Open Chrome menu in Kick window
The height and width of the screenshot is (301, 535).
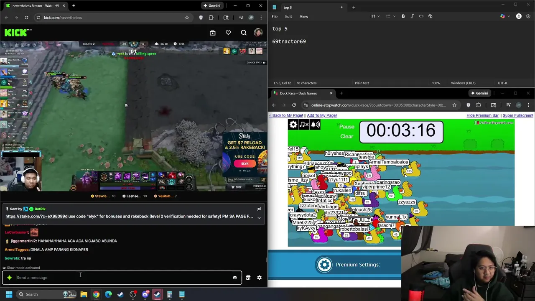coord(261,18)
